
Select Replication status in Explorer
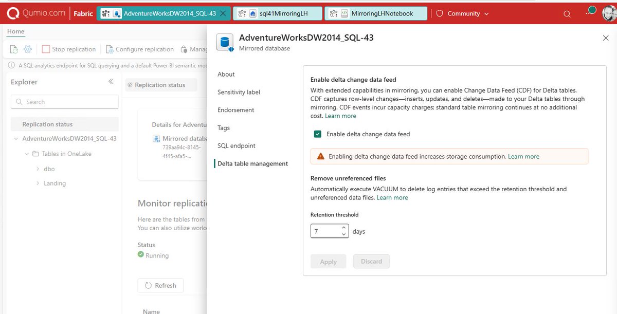click(65, 124)
